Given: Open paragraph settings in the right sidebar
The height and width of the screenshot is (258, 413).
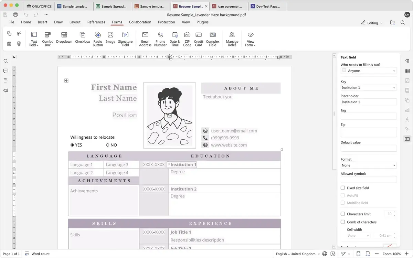Looking at the screenshot, I should coord(407,61).
